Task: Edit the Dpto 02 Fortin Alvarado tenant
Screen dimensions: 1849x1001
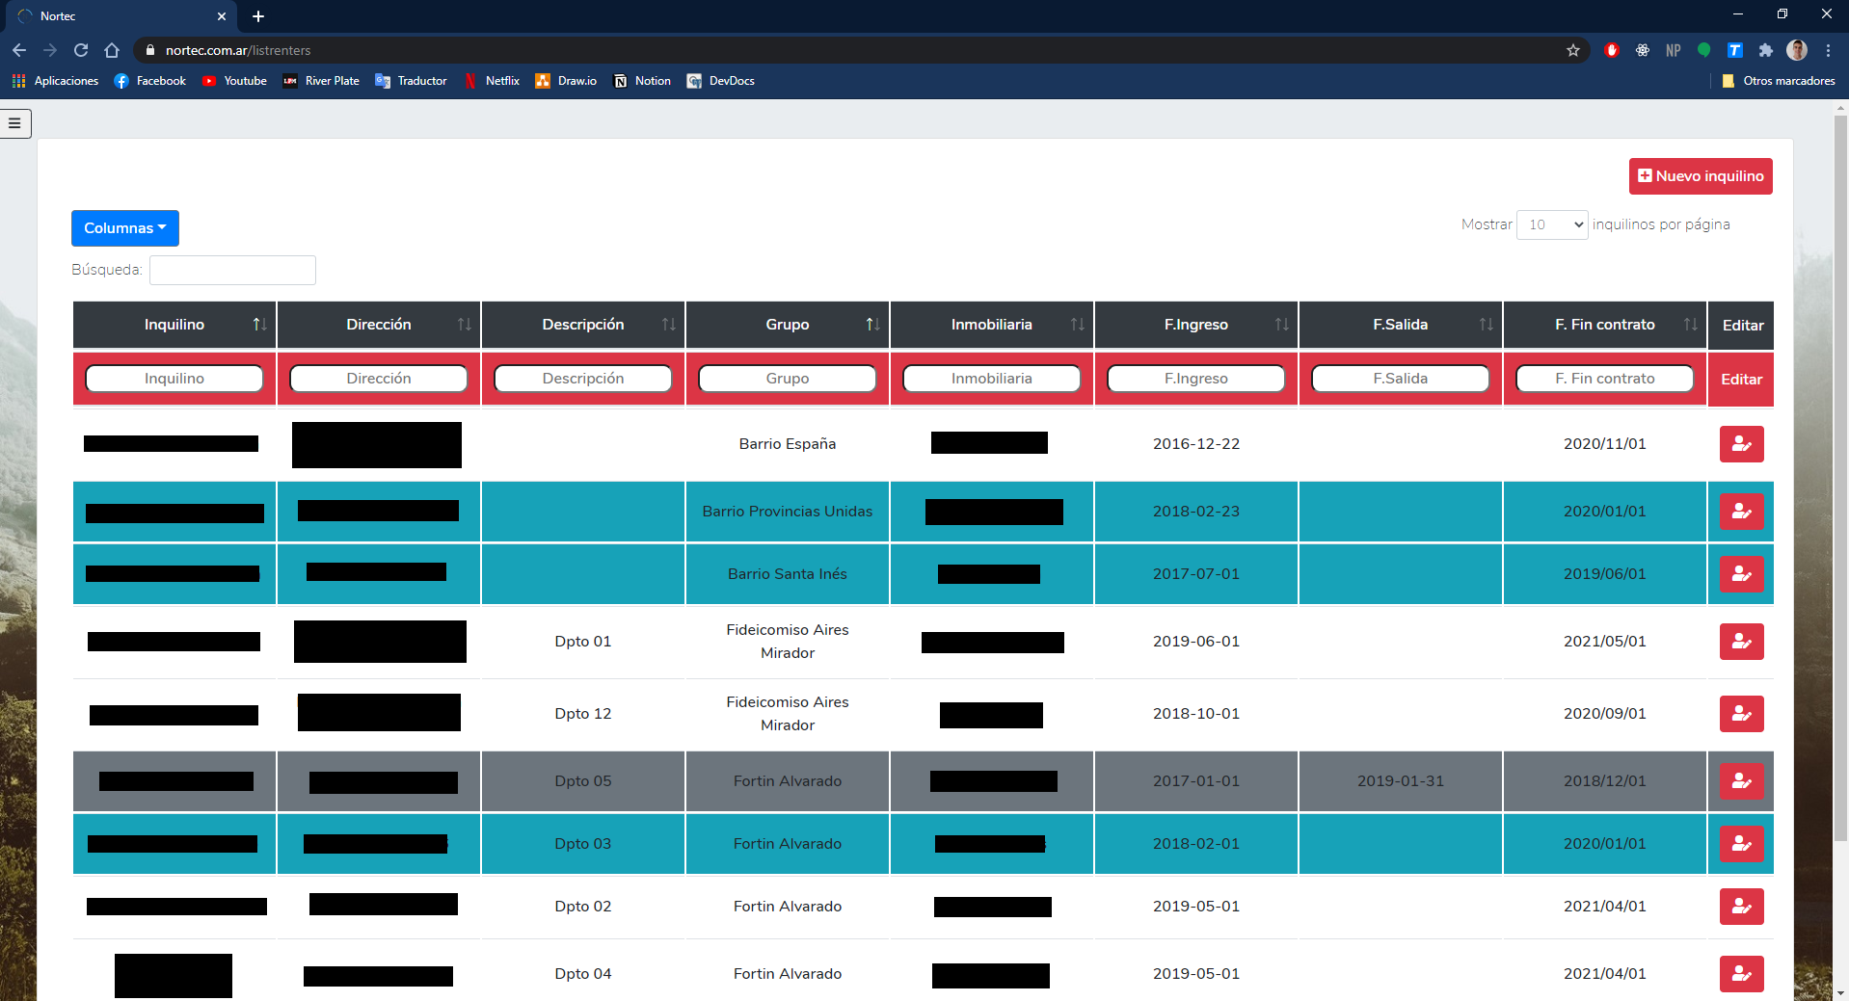Action: (1741, 907)
